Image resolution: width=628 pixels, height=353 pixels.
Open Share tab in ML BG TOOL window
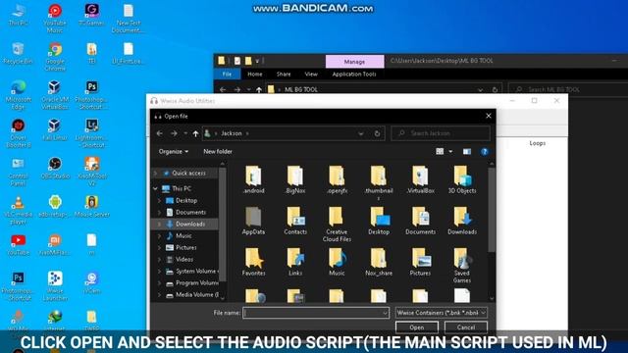point(284,75)
